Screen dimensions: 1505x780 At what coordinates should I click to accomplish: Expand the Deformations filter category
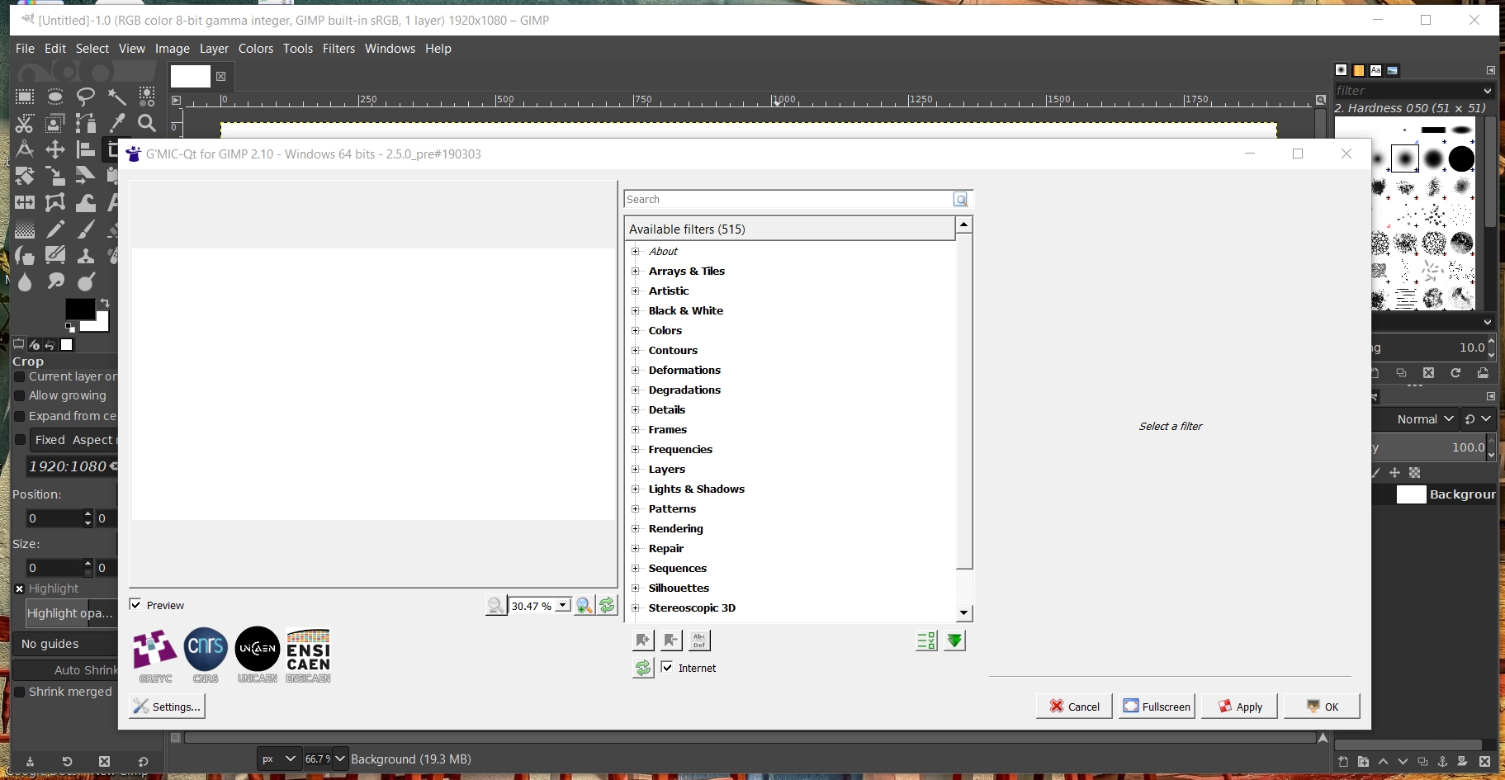(636, 370)
